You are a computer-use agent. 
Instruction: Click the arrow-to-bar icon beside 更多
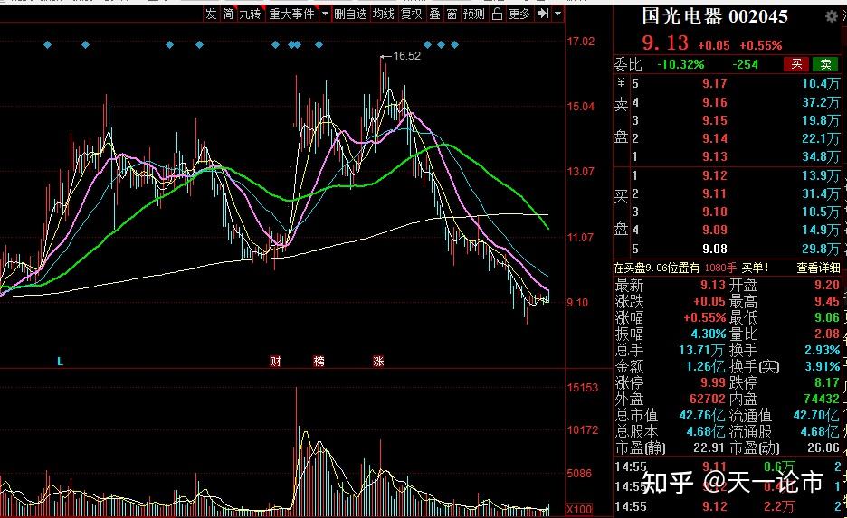542,14
